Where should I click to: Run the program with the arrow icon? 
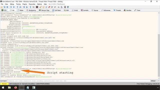11,7
